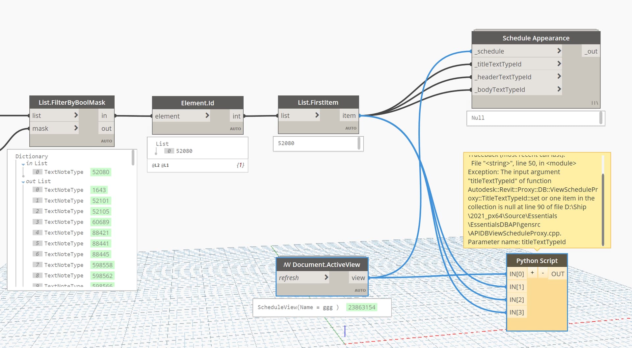
Task: Toggle the AUTO lacing on List.FilterByBoolMask
Action: click(106, 141)
